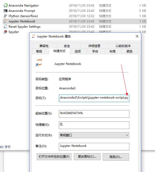Viewport: 155px width, 172px height.
Task: Switch to the 安全 tab
Action: tap(67, 46)
